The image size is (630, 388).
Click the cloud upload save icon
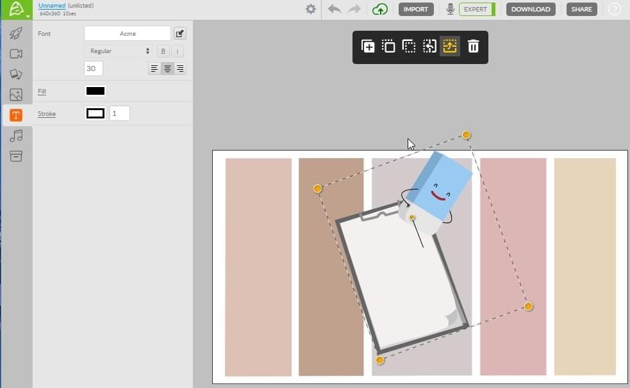(380, 9)
